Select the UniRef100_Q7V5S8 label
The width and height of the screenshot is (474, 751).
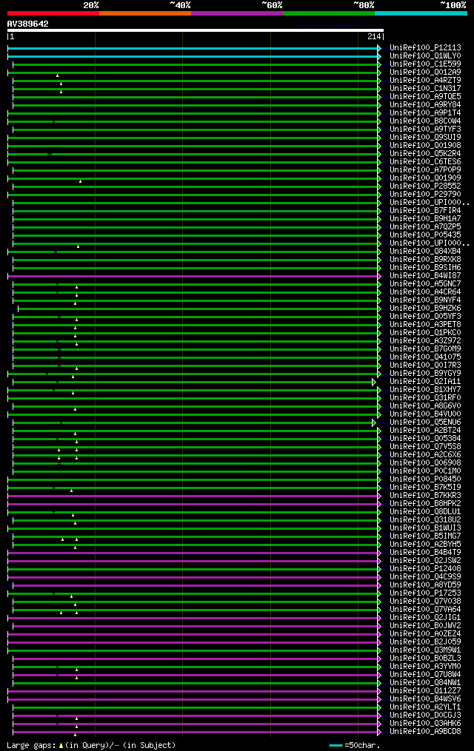[425, 447]
